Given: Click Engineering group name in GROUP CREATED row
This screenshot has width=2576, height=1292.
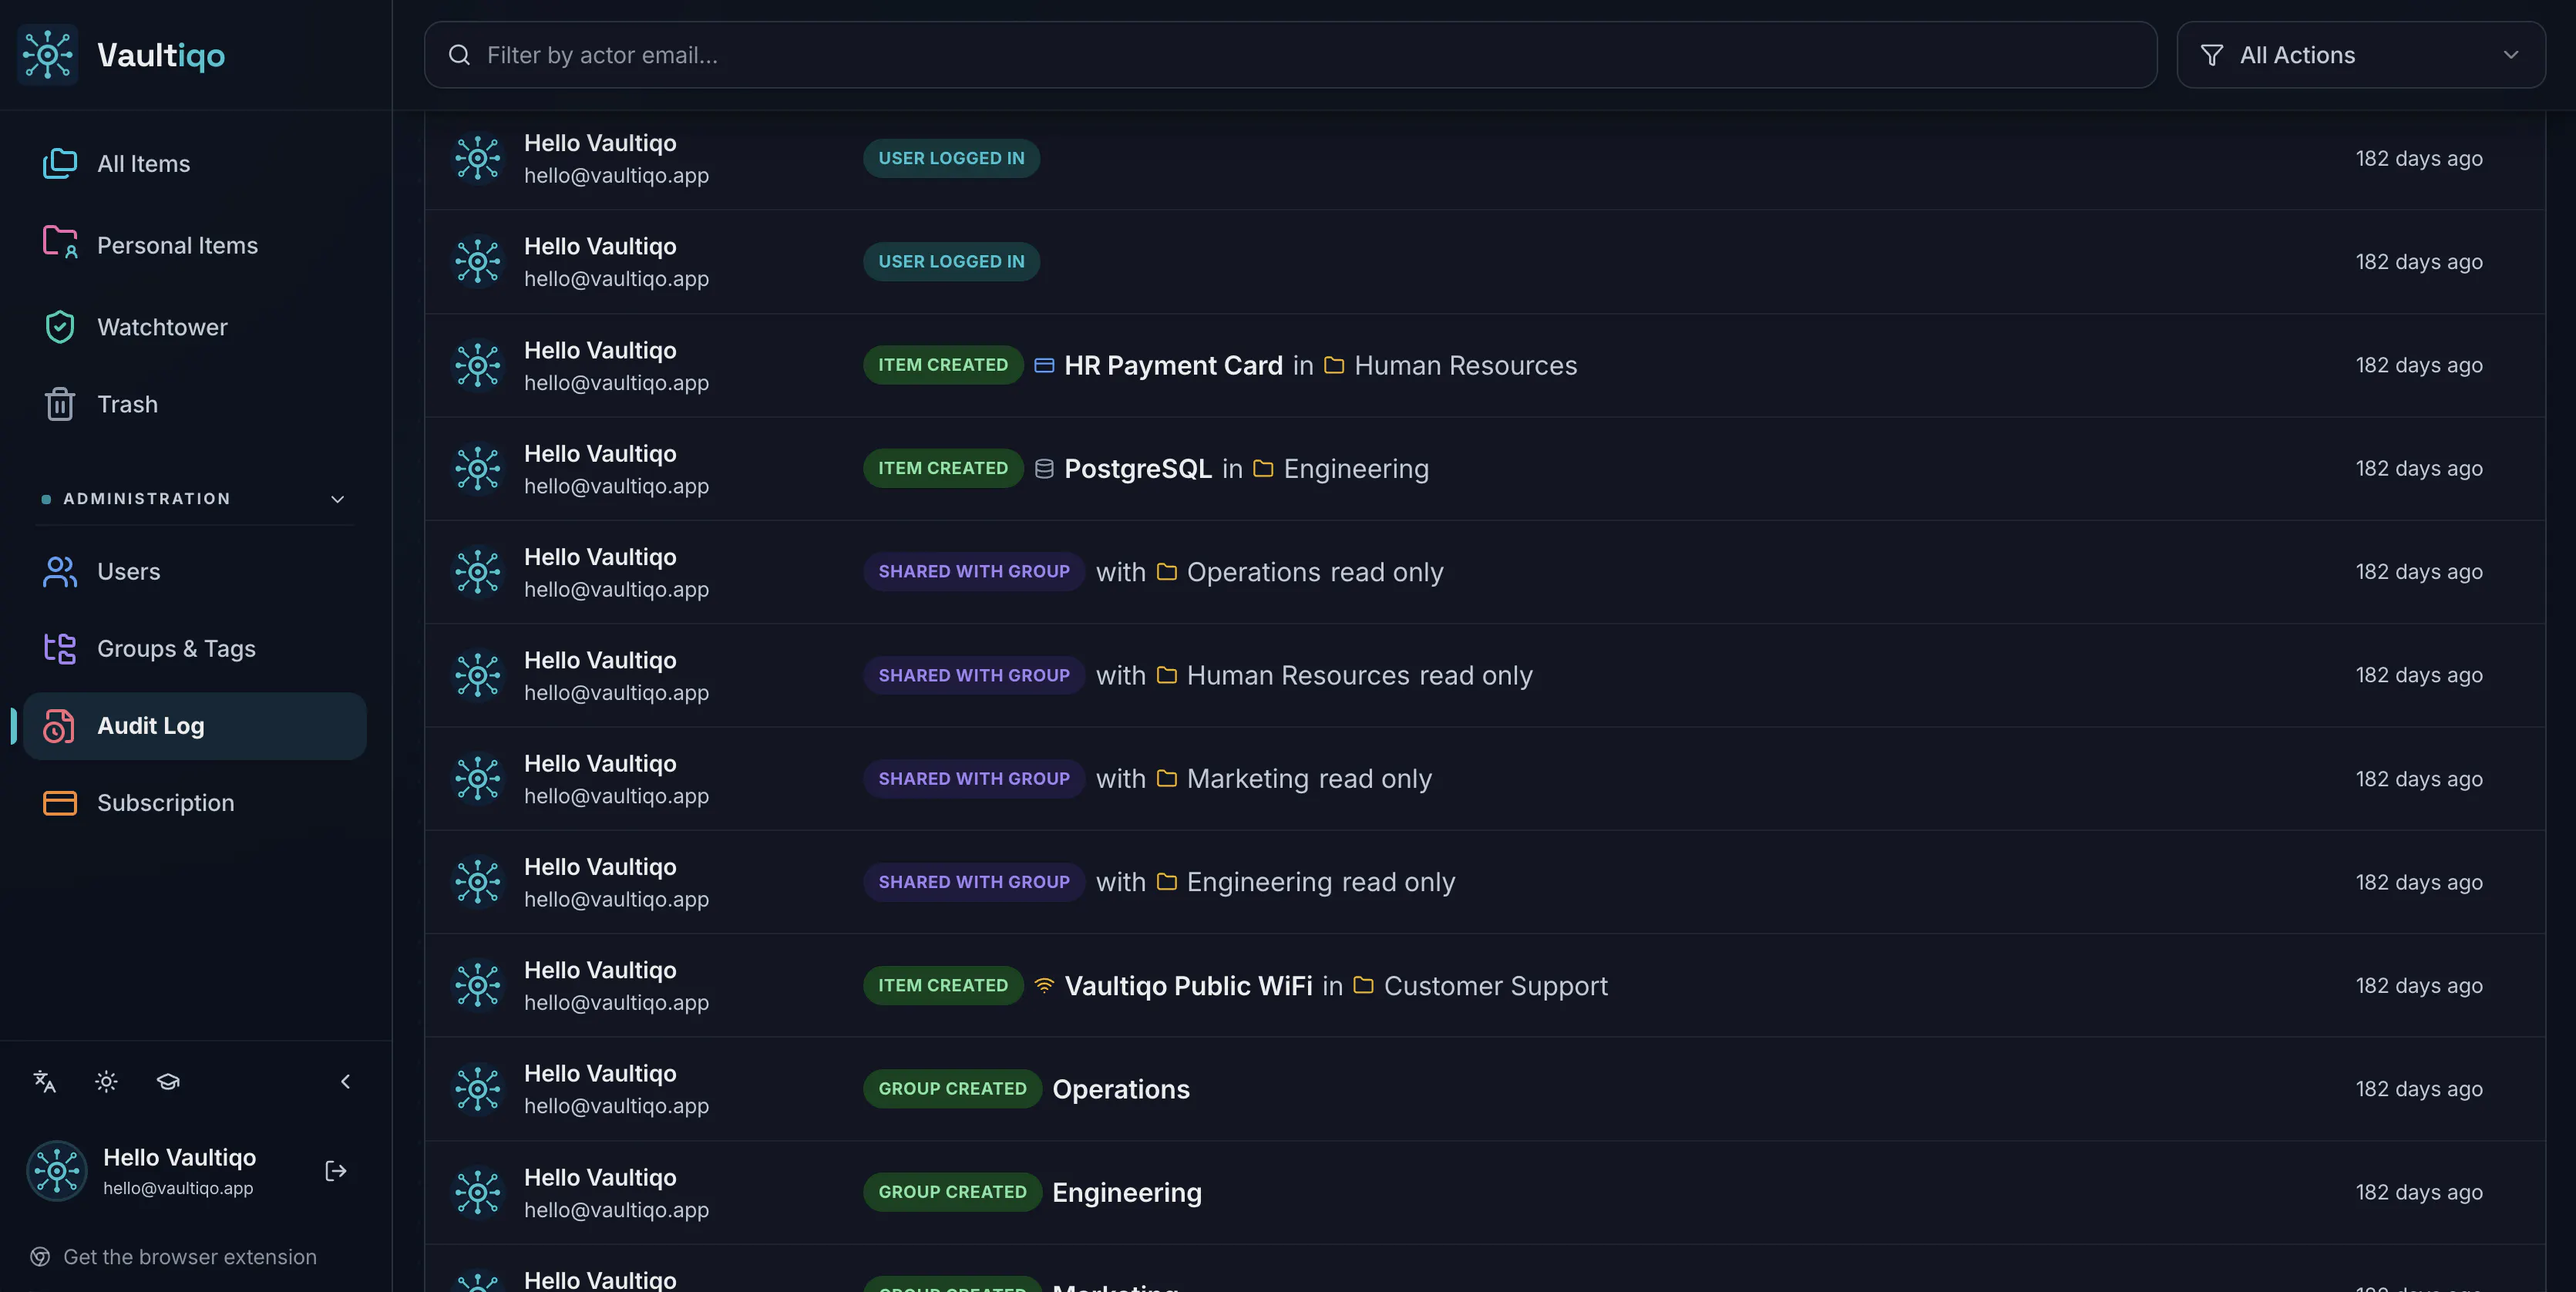Looking at the screenshot, I should click(1127, 1192).
